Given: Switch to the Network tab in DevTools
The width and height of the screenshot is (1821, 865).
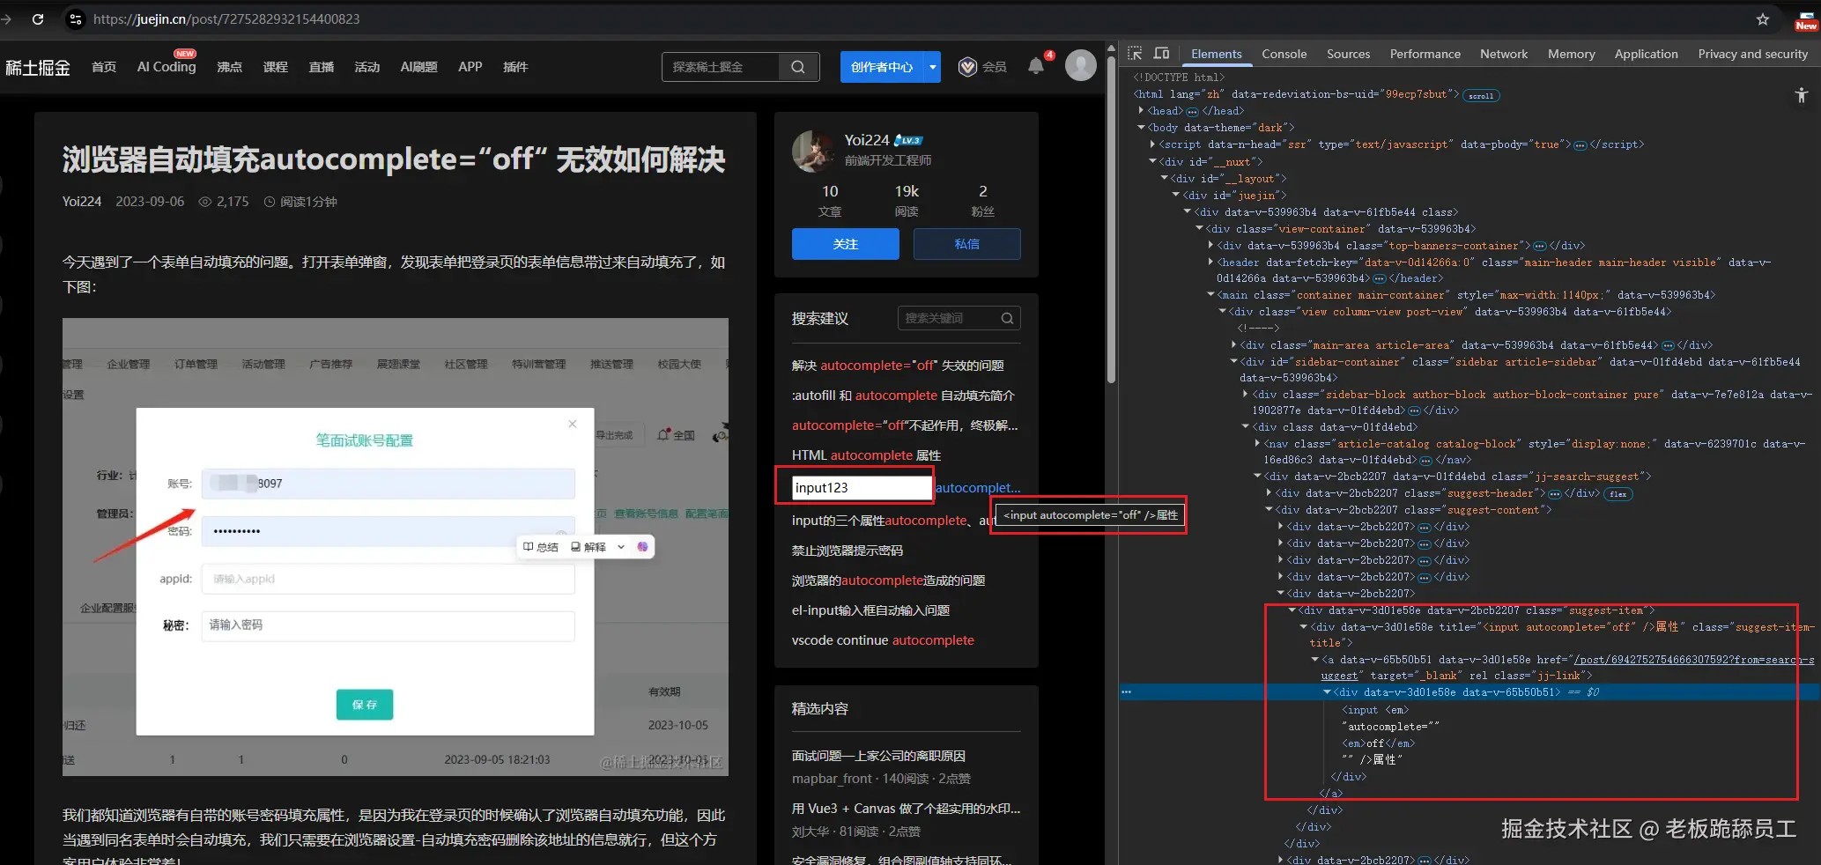Looking at the screenshot, I should pyautogui.click(x=1503, y=54).
